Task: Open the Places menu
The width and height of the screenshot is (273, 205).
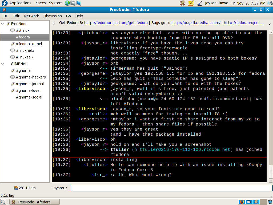Action: click(40, 3)
